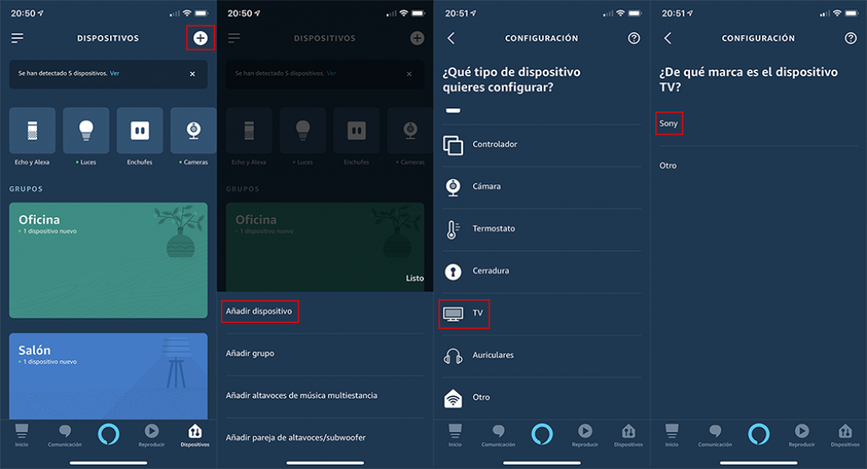Screen dimensions: 867x469
Task: Tap the plus icon on first Dispositivos screen
Action: 200,38
